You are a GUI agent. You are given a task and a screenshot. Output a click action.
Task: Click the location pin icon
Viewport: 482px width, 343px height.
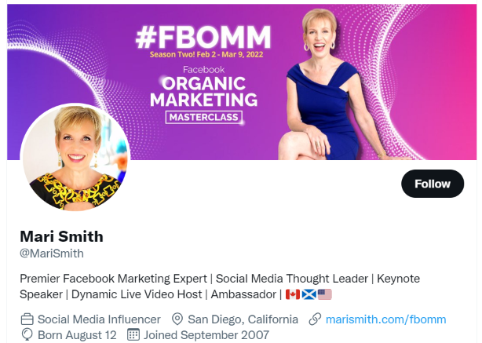point(177,319)
